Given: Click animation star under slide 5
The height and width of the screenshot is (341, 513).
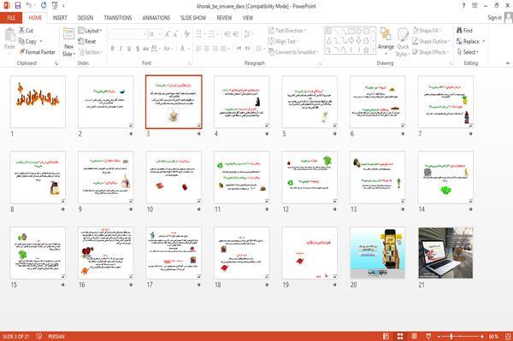Looking at the screenshot, I should click(x=334, y=133).
